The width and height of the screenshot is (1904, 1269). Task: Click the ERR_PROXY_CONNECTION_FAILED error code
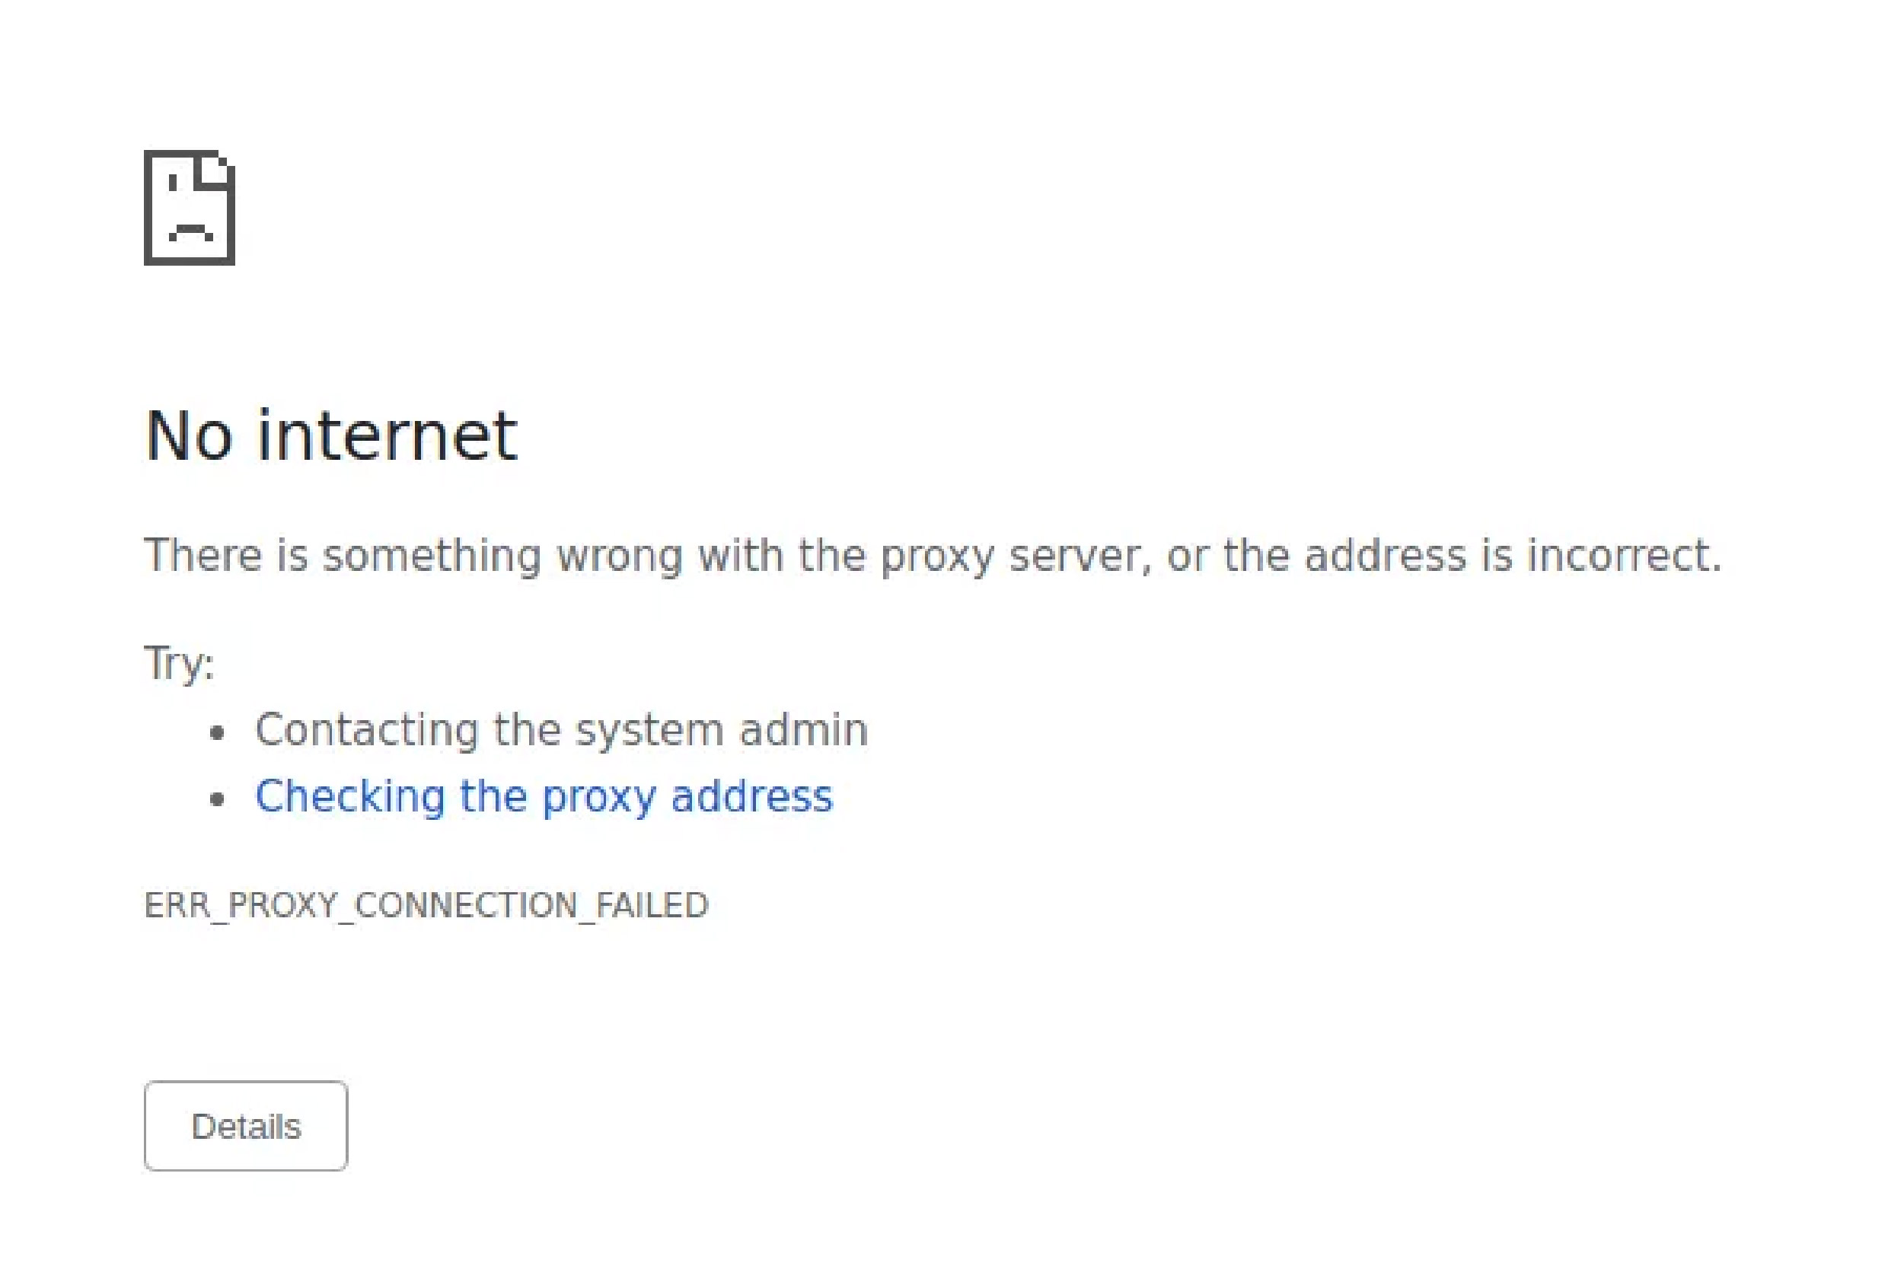pos(426,905)
